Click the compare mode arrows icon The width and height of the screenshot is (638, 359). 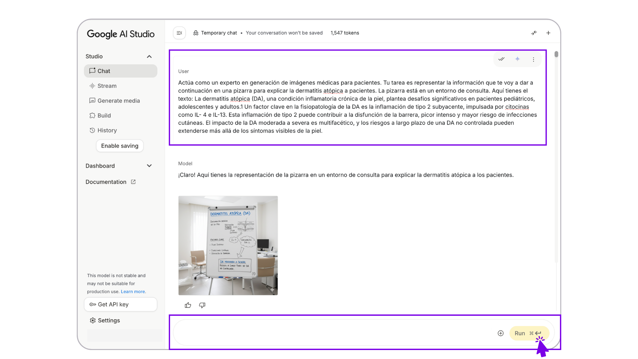coord(534,33)
